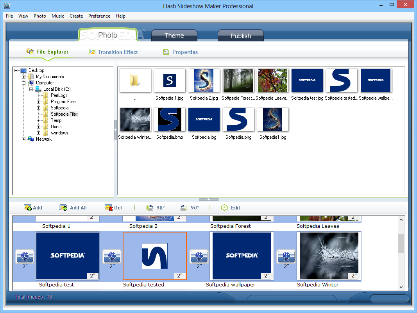Viewport: 417px width, 313px height.
Task: Click the slide strip scrollbar down arrow
Action: point(401,287)
